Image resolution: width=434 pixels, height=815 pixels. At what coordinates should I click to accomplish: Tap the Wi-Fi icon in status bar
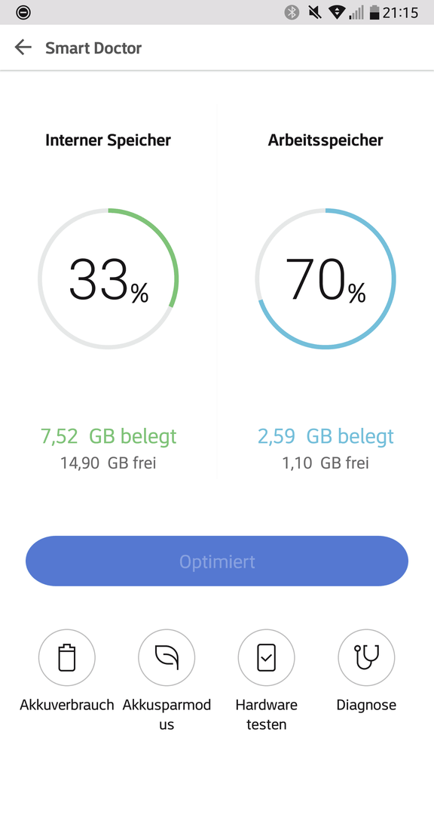[x=338, y=13]
